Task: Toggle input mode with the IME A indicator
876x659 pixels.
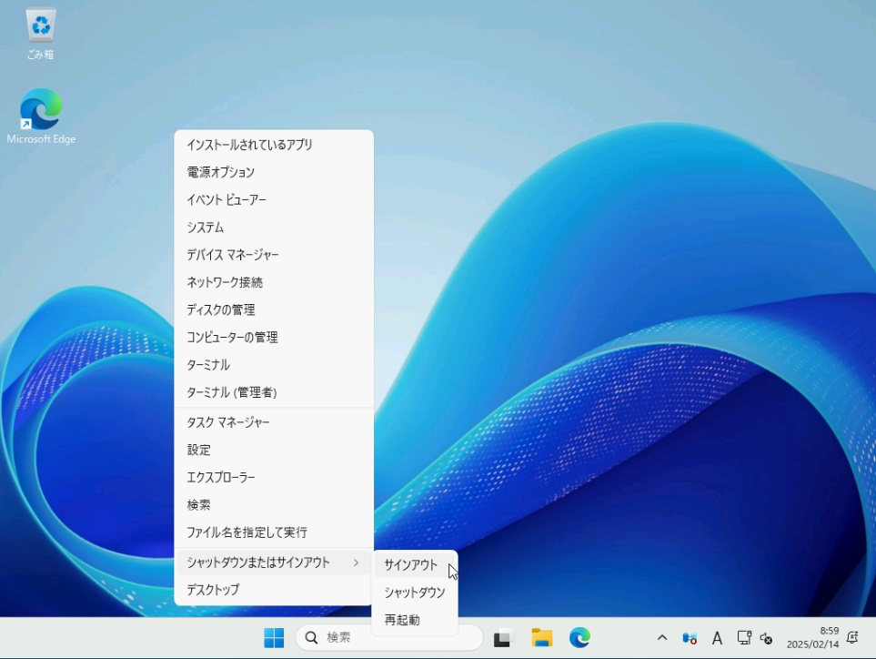Action: (x=717, y=637)
